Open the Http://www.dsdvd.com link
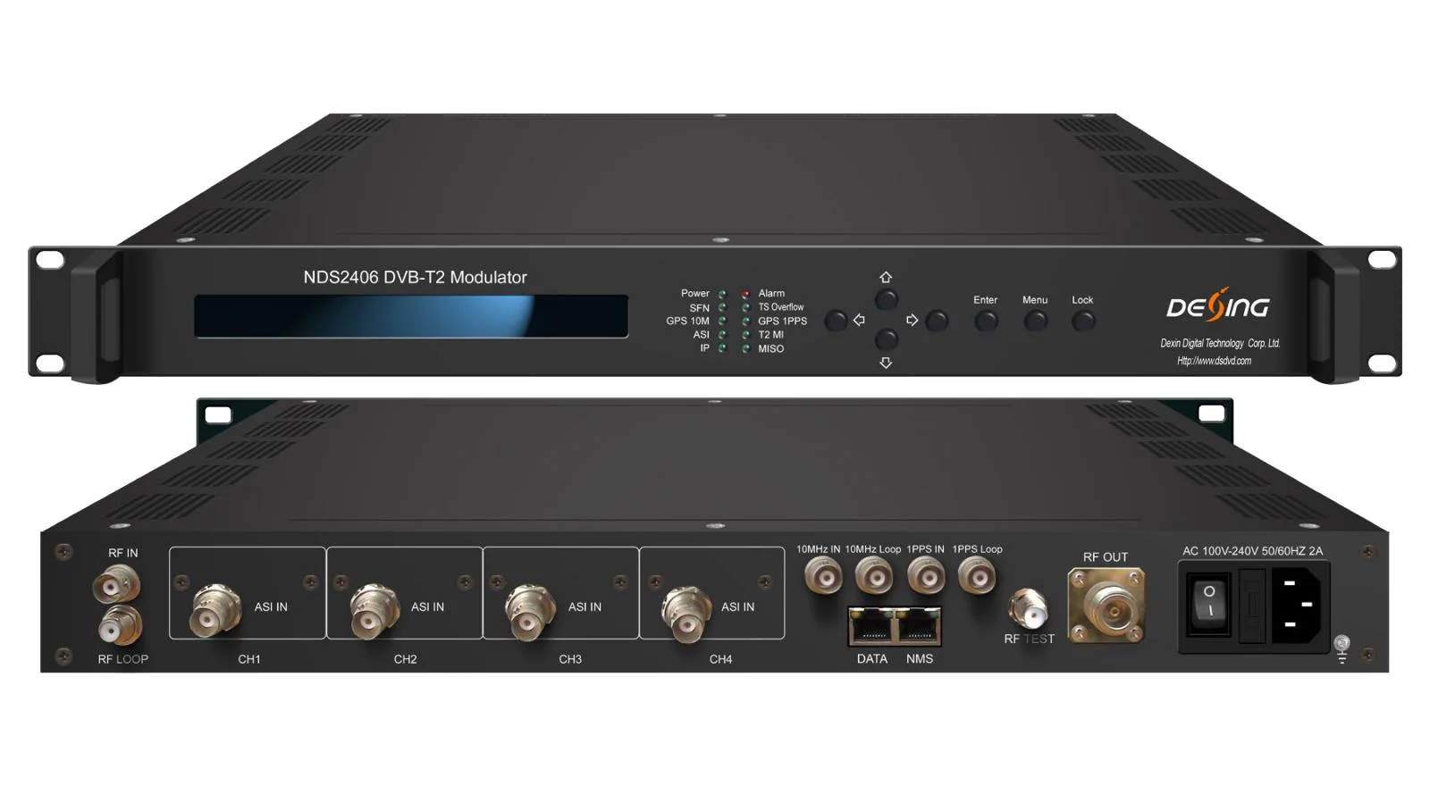This screenshot has height=786, width=1430. [x=1214, y=361]
